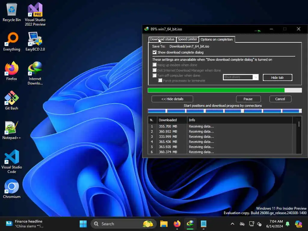Image resolution: width=308 pixels, height=231 pixels.
Task: Select the EasyBCD 2.0 desktop icon
Action: (x=35, y=42)
